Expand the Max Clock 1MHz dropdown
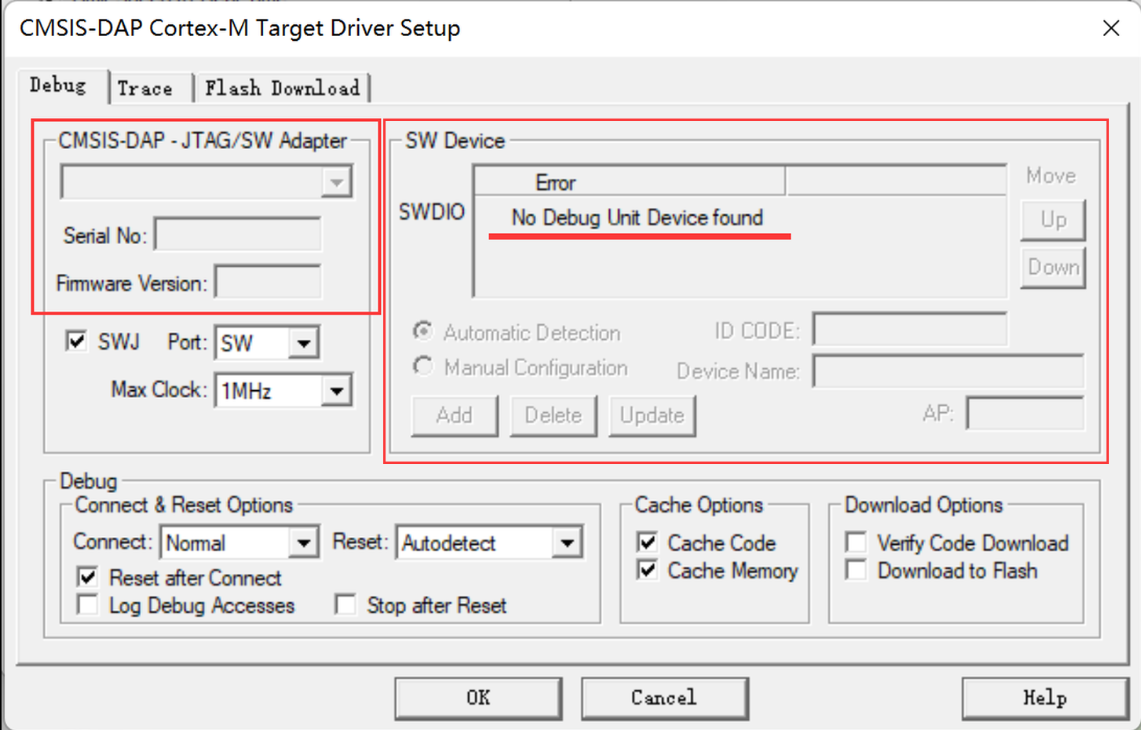Image resolution: width=1141 pixels, height=730 pixels. click(336, 391)
